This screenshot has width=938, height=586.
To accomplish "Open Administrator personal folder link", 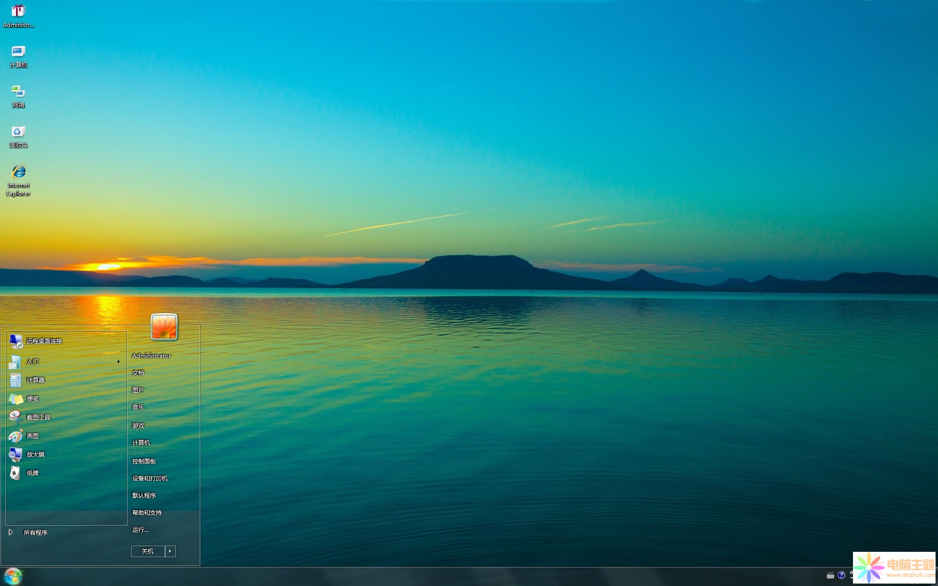I will (x=151, y=356).
